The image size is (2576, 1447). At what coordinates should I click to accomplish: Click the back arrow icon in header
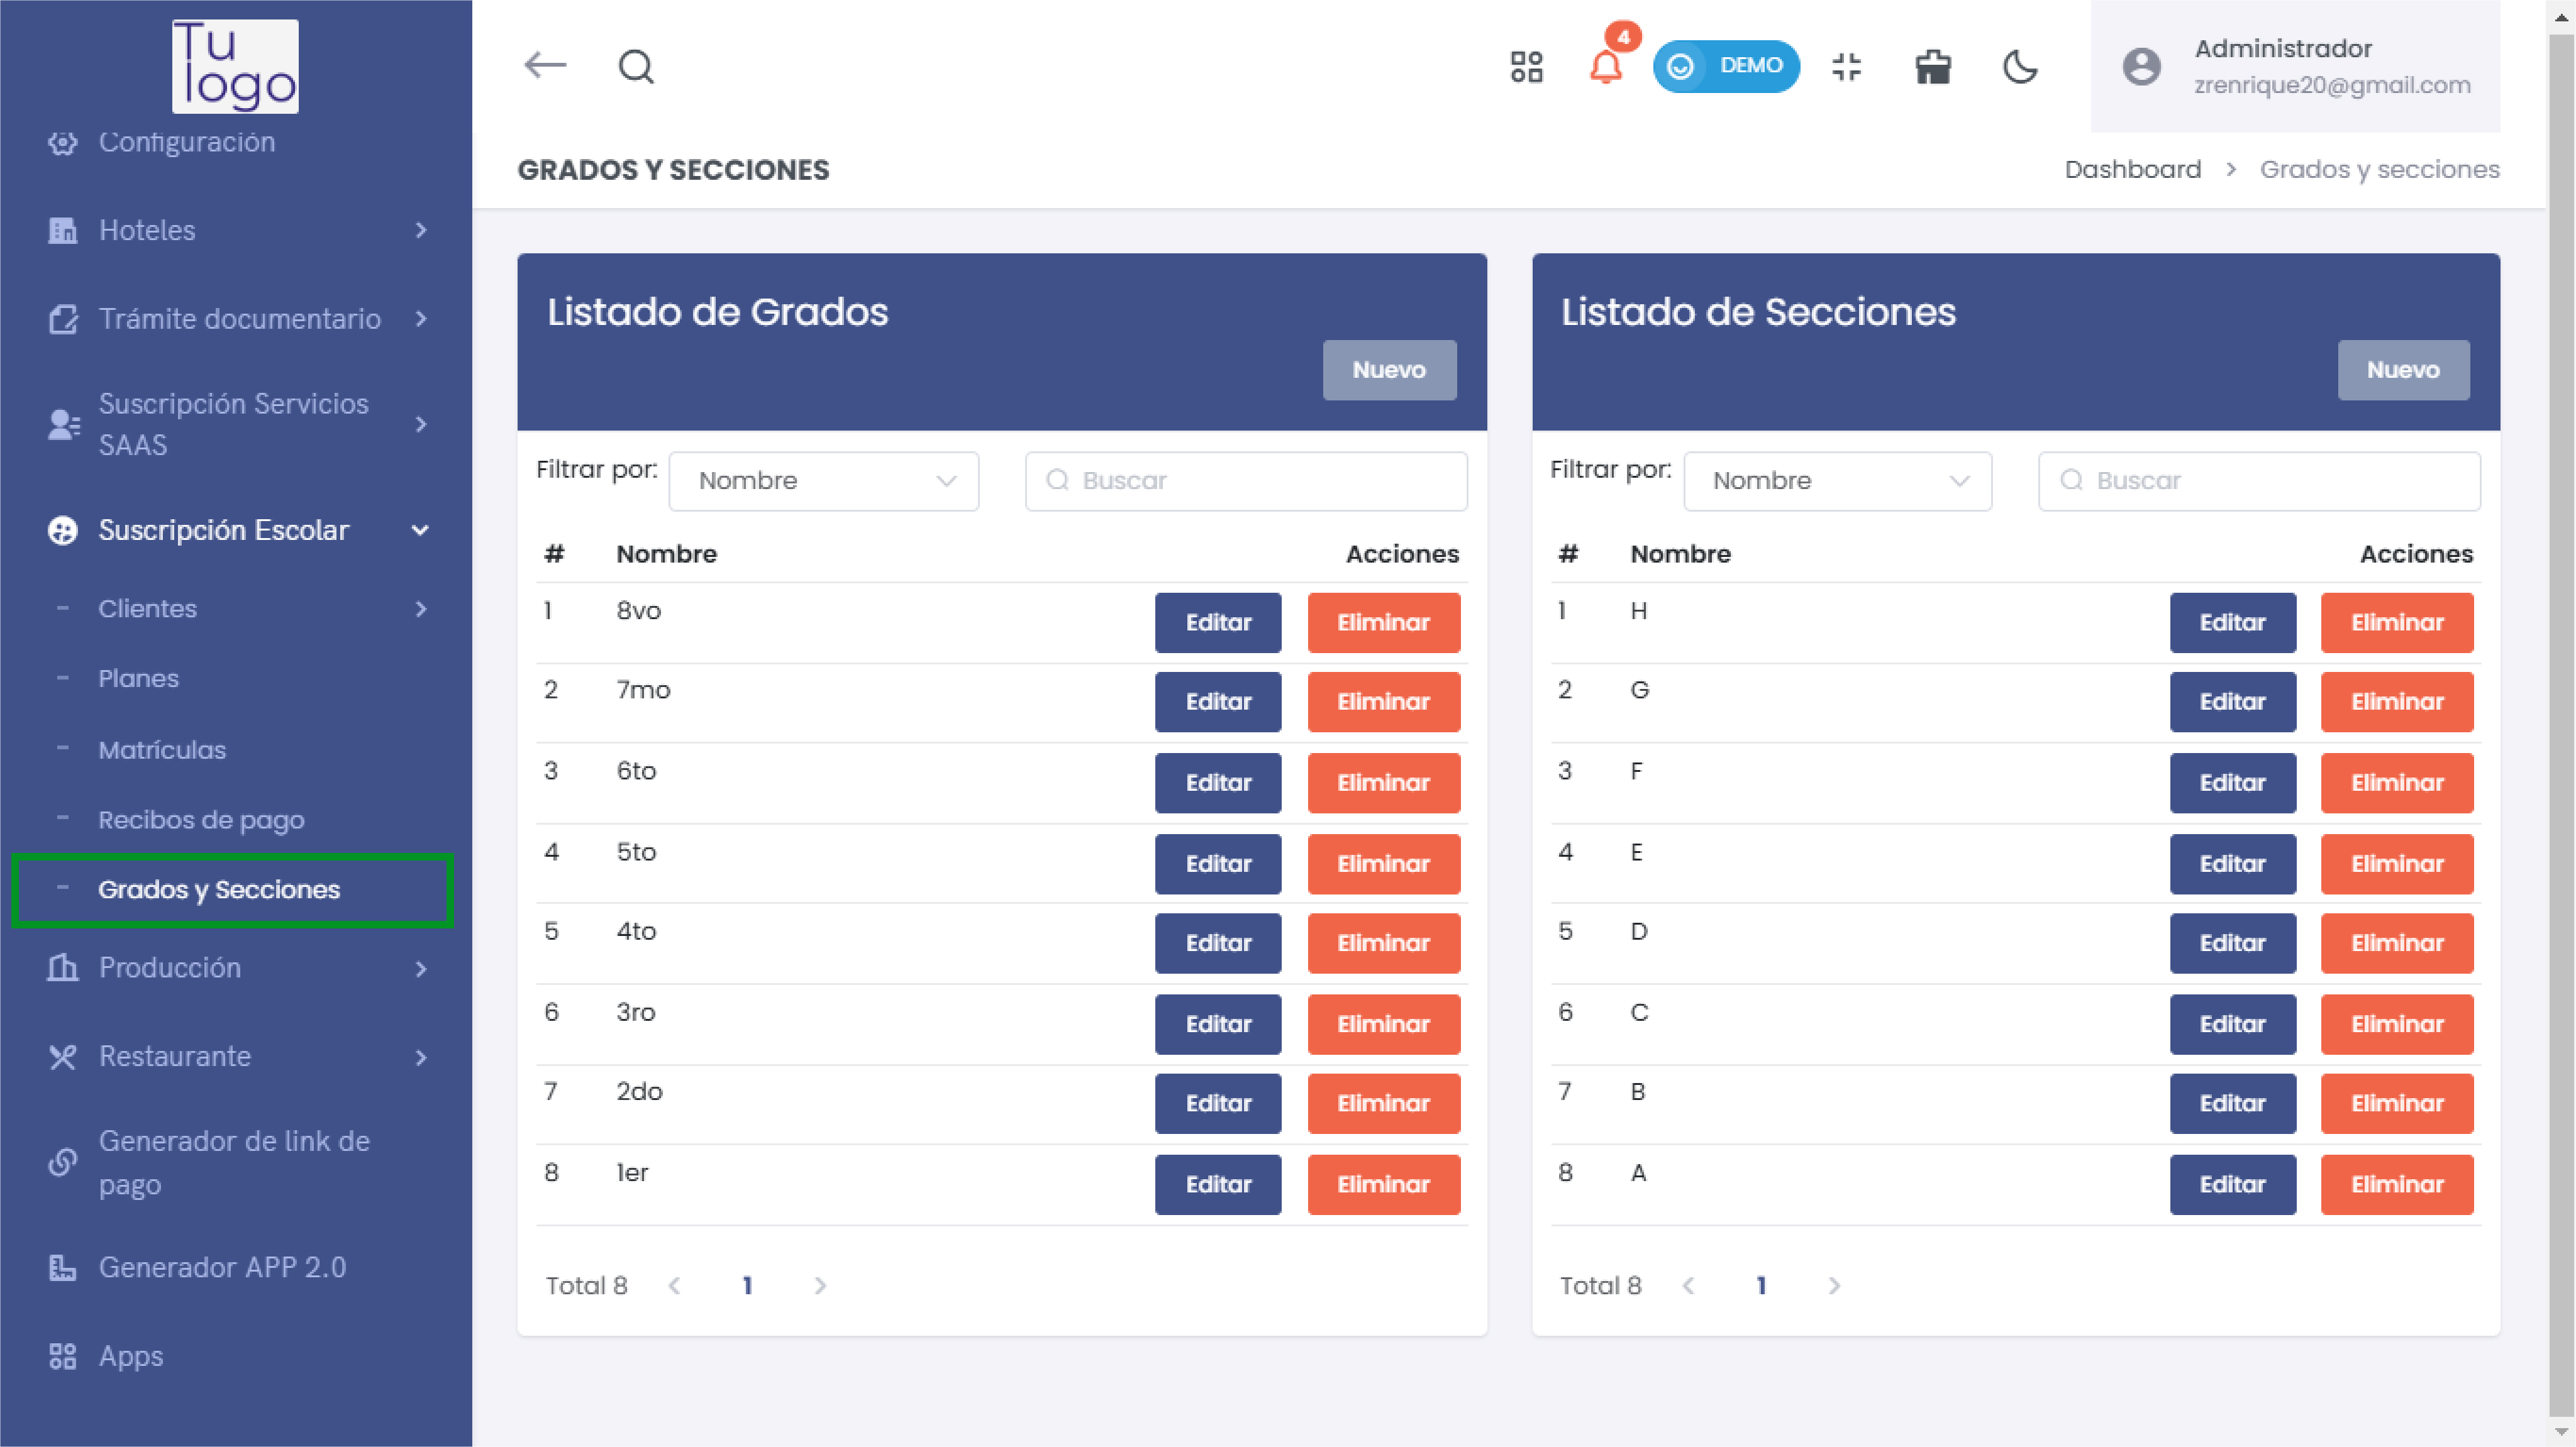(545, 66)
